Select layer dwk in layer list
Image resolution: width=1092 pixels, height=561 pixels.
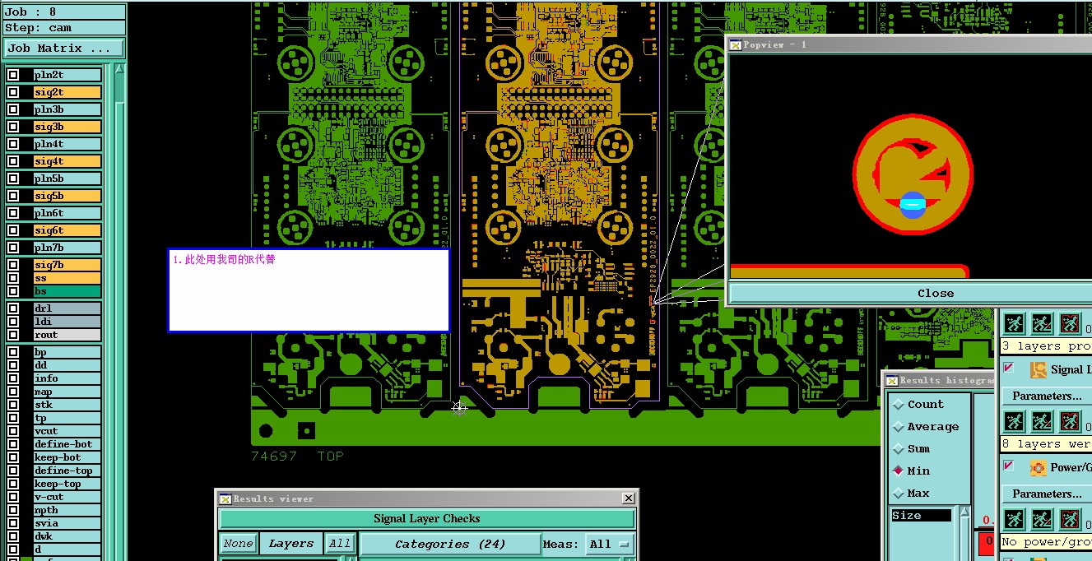point(67,536)
